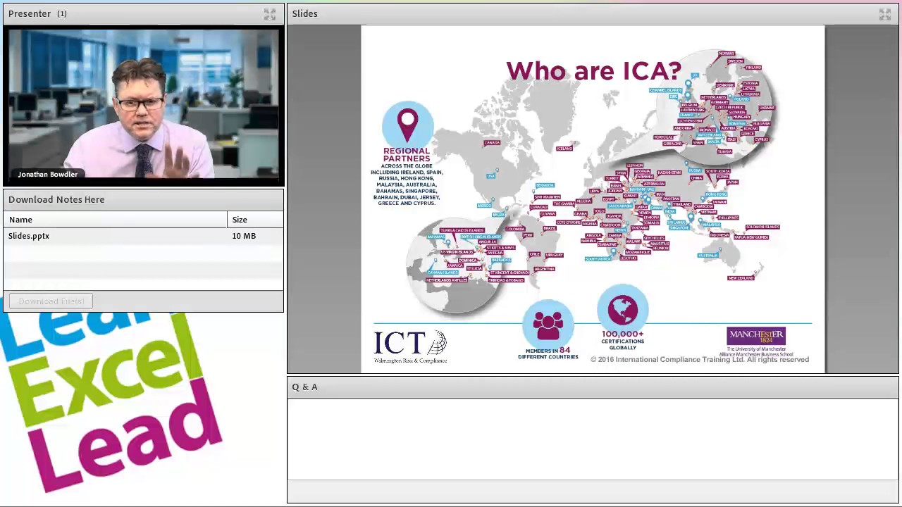Viewport: 902px width, 507px height.
Task: Click the ICT logo on slide
Action: click(410, 346)
